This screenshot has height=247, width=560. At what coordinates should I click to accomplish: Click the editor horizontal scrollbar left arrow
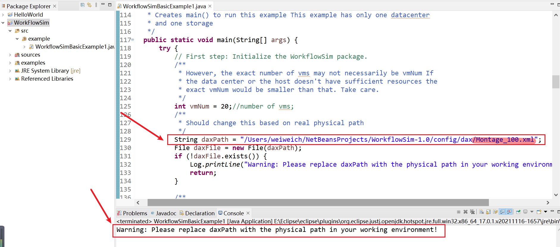pyautogui.click(x=138, y=203)
